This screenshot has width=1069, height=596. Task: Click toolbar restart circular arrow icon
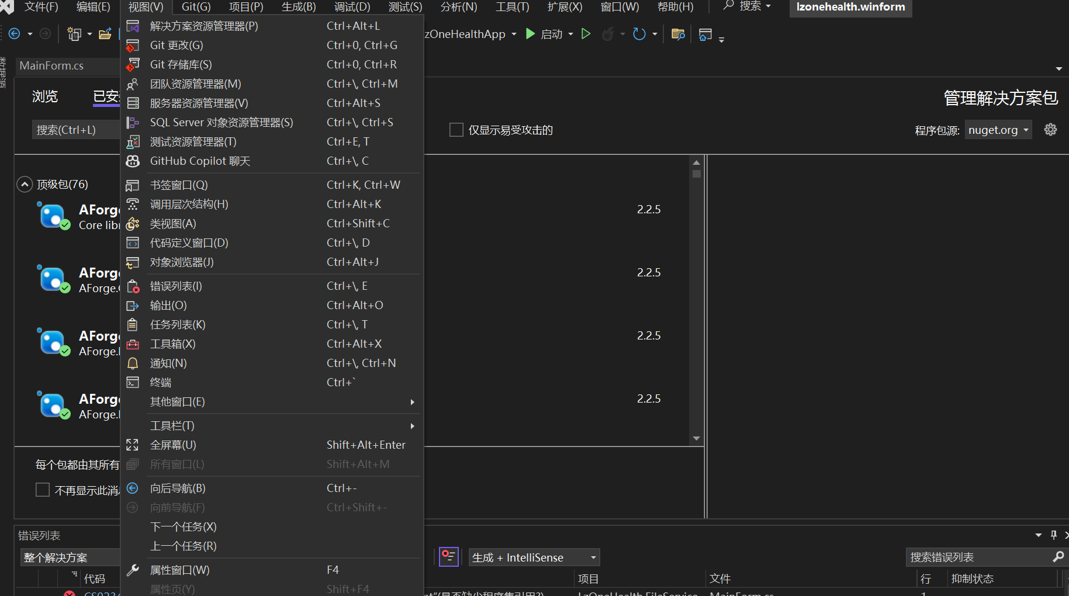(639, 34)
